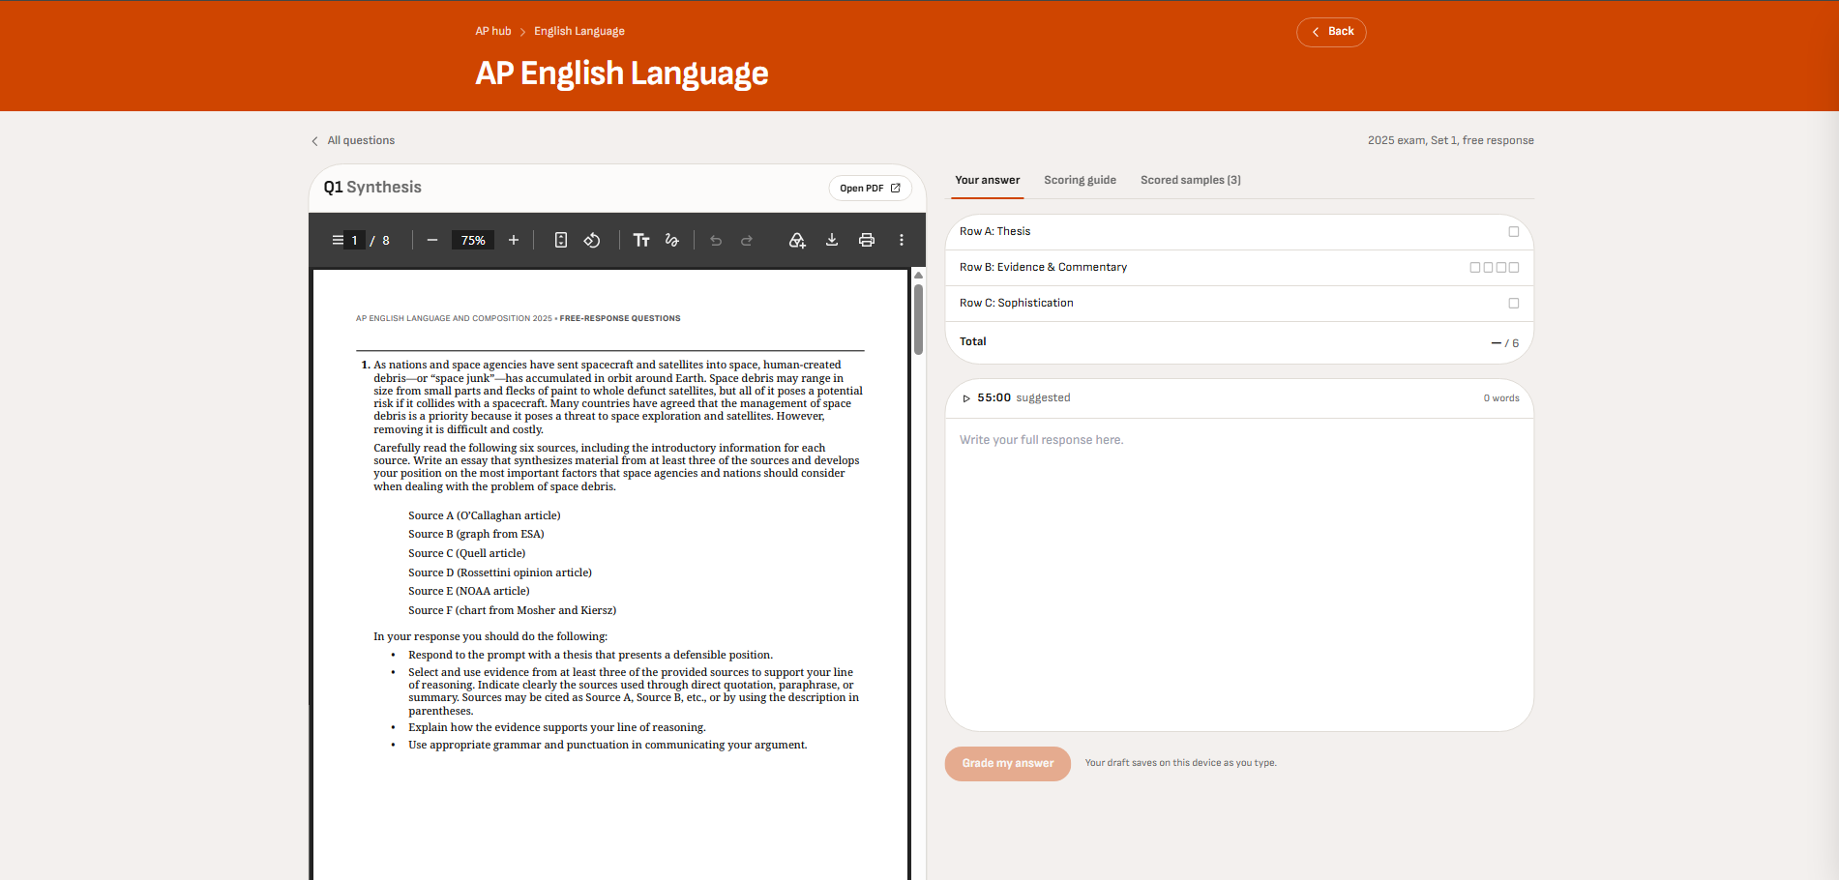Click the Open PDF button
Viewport: 1839px width, 880px height.
870,189
